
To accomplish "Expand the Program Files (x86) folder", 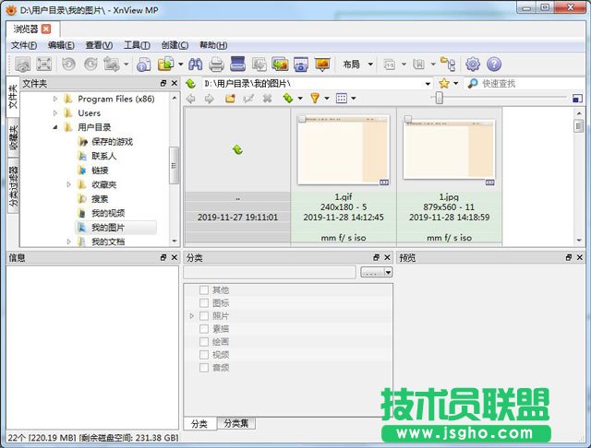I will 55,99.
